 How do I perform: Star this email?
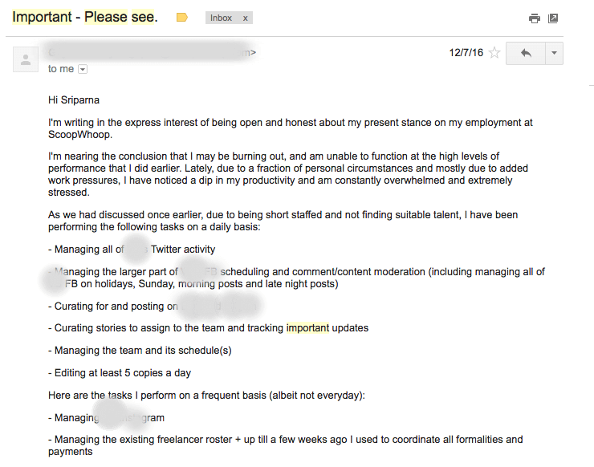coord(494,53)
